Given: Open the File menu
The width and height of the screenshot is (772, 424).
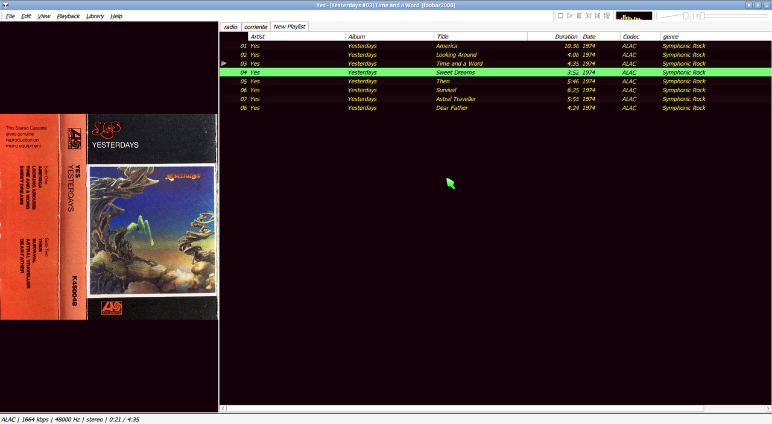Looking at the screenshot, I should click(10, 16).
